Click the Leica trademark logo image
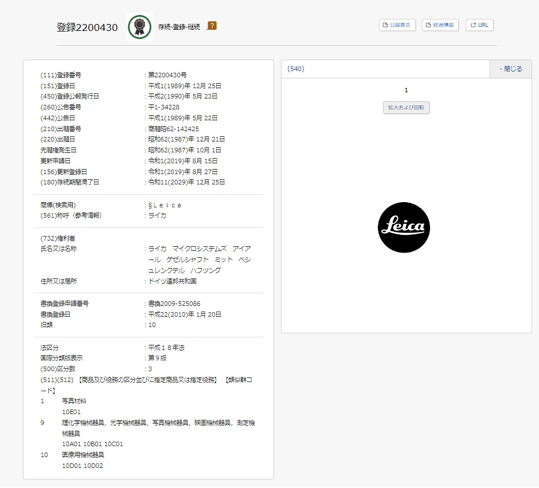 404,227
